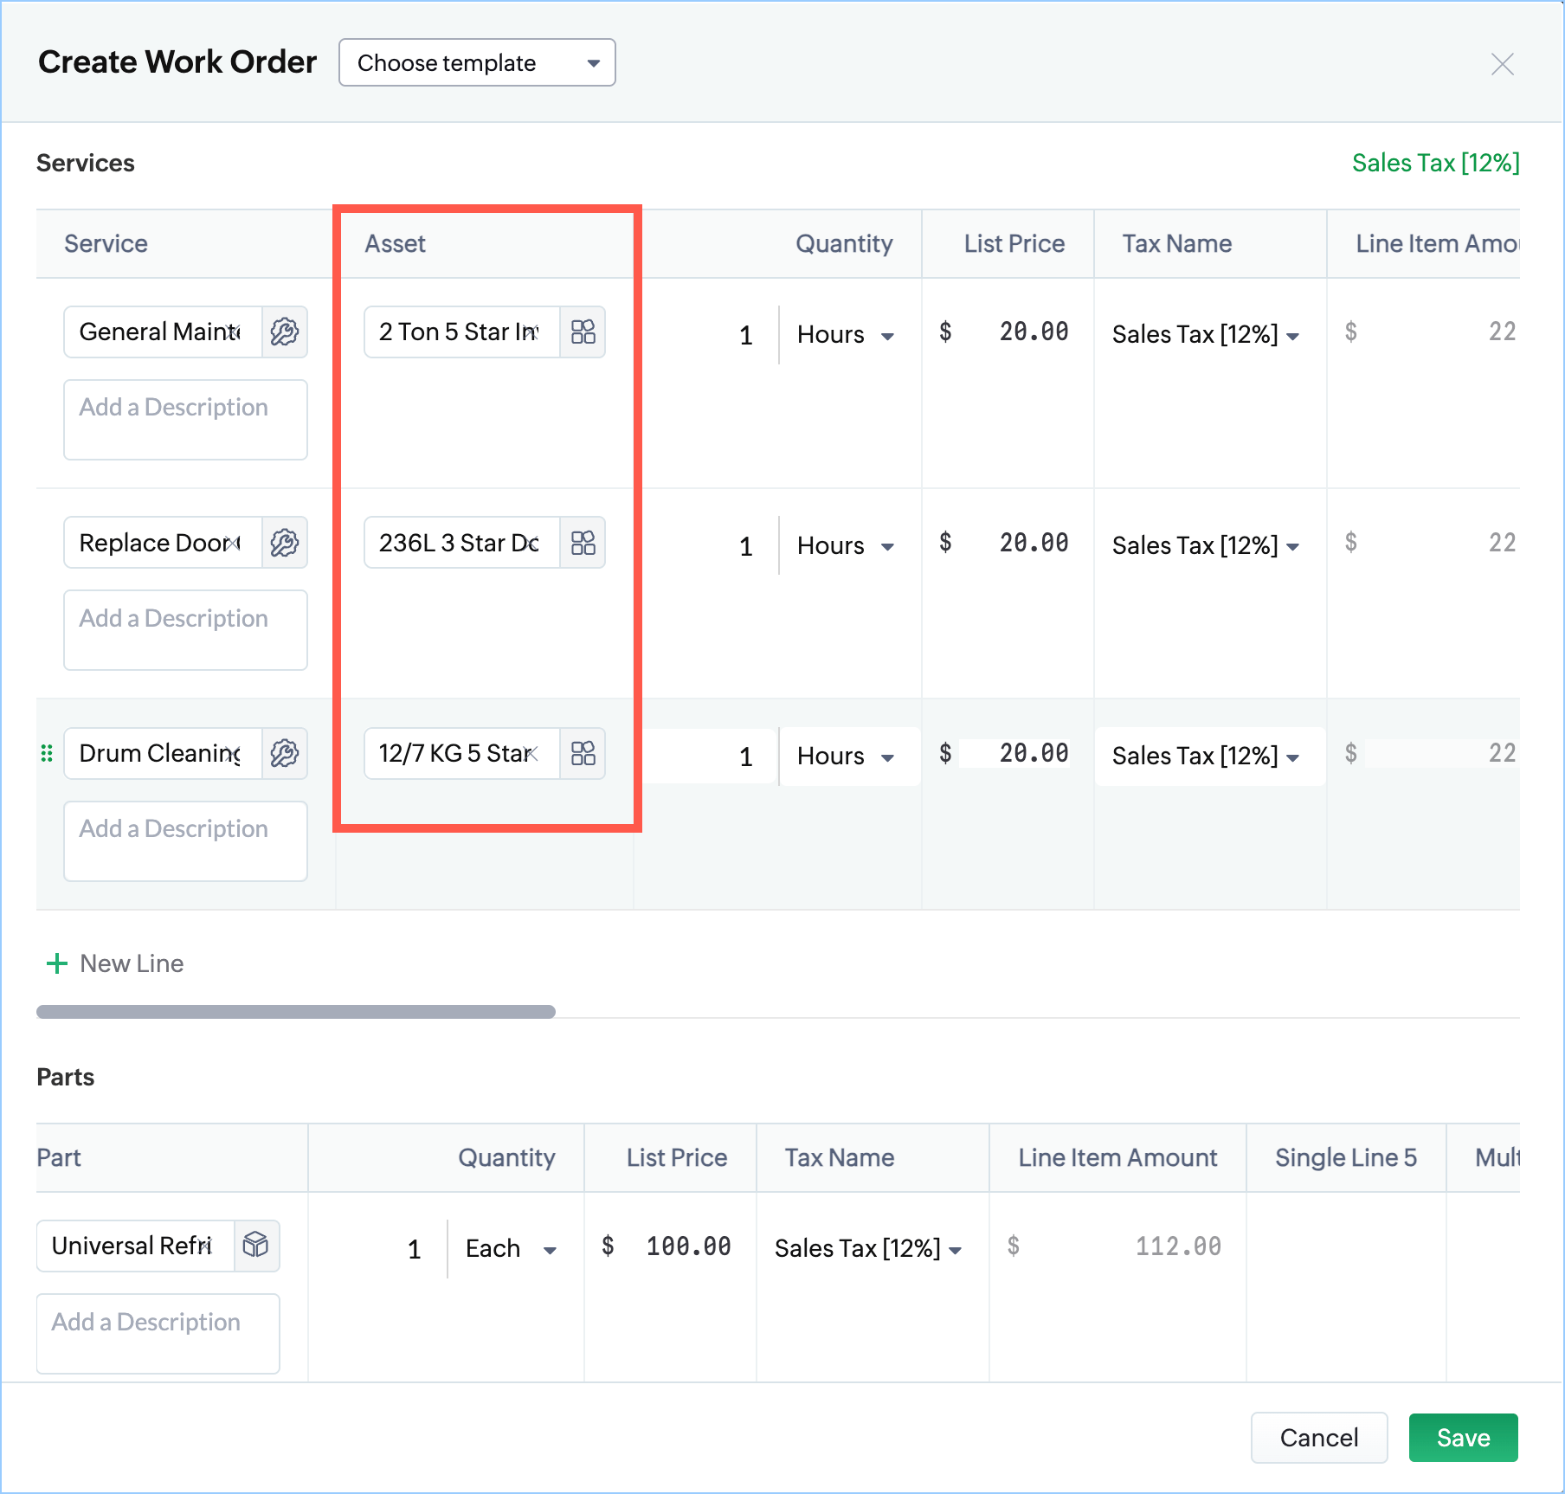Image resolution: width=1565 pixels, height=1494 pixels.
Task: Open service picker icon for General Maintenance row
Action: (284, 332)
